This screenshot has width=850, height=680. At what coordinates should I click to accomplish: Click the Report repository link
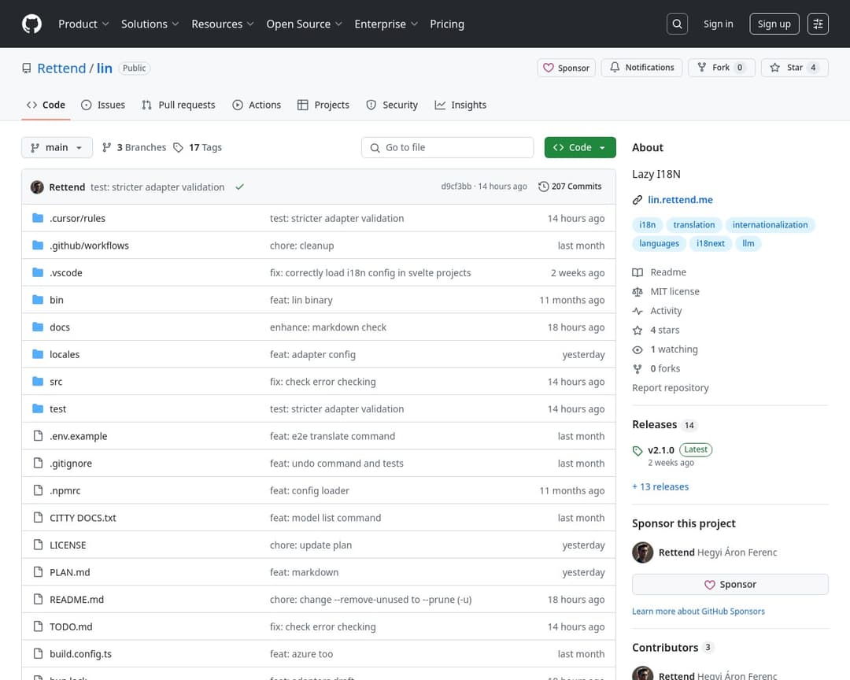tap(670, 388)
